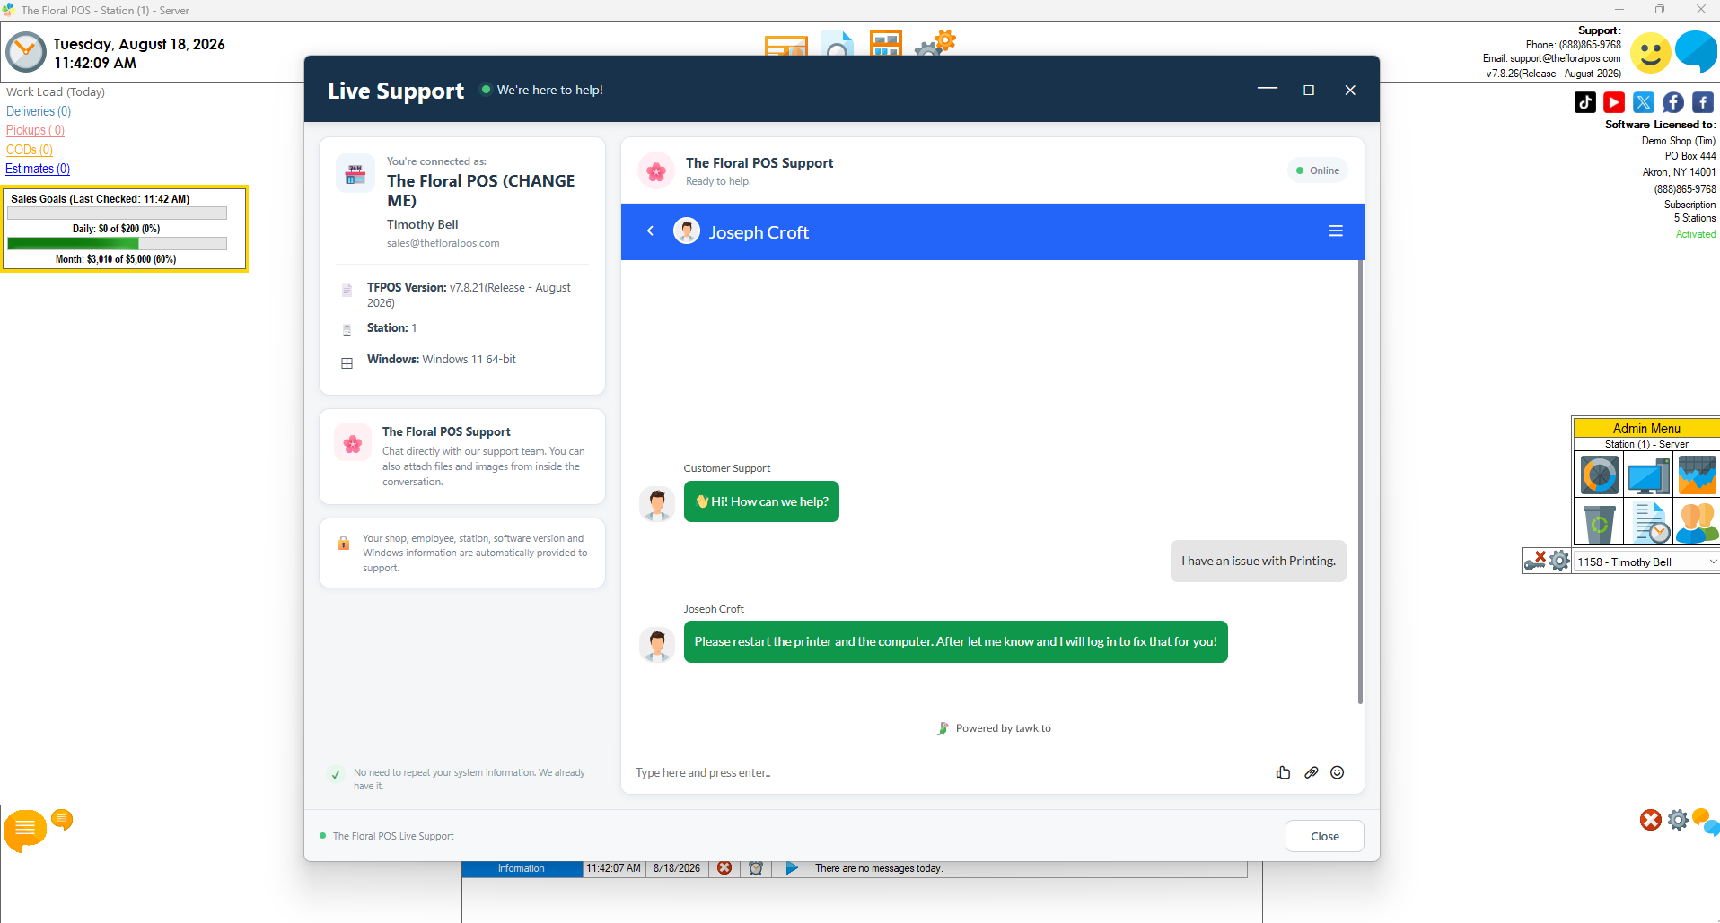This screenshot has width=1720, height=923.
Task: Click the orange and blue chat bubbles icon
Action: (1706, 823)
